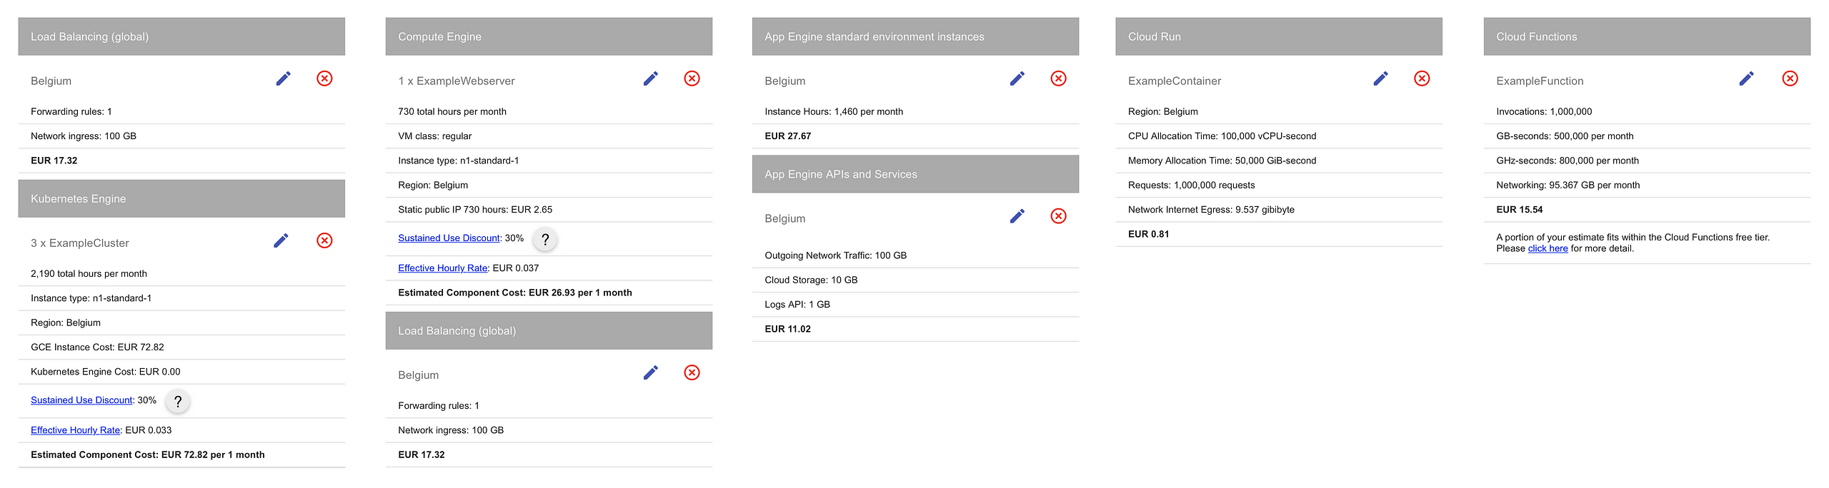Click 'Cloud Storage: 10 GB'
Image resolution: width=1829 pixels, height=488 pixels.
811,280
